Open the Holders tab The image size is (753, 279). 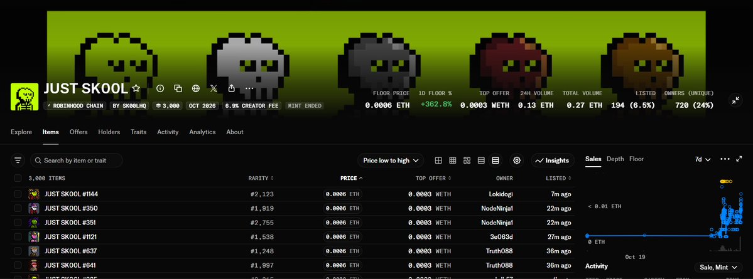109,132
